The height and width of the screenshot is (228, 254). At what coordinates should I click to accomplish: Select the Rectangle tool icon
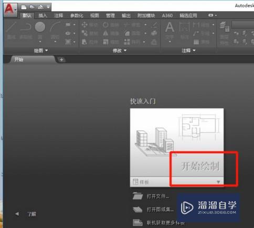pyautogui.click(x=68, y=25)
